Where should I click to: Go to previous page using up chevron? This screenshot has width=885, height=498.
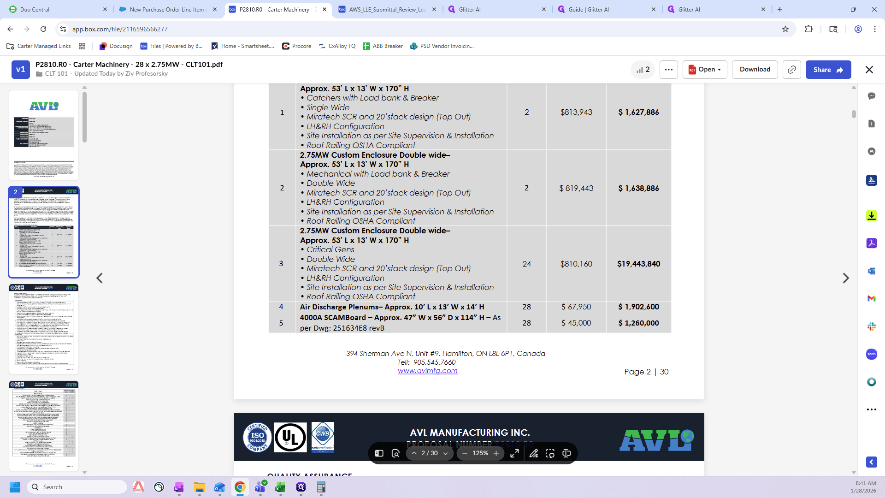pos(414,453)
